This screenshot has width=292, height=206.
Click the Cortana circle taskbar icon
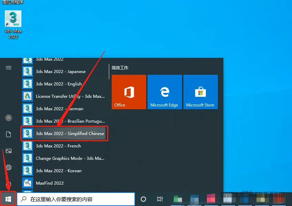pyautogui.click(x=143, y=199)
